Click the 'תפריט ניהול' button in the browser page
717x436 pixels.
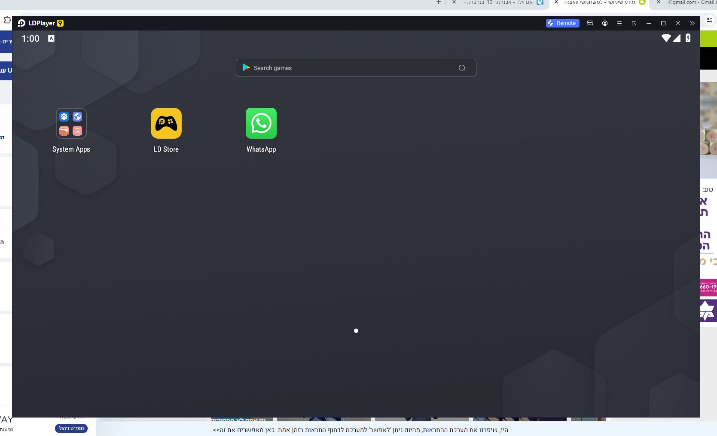(71, 428)
